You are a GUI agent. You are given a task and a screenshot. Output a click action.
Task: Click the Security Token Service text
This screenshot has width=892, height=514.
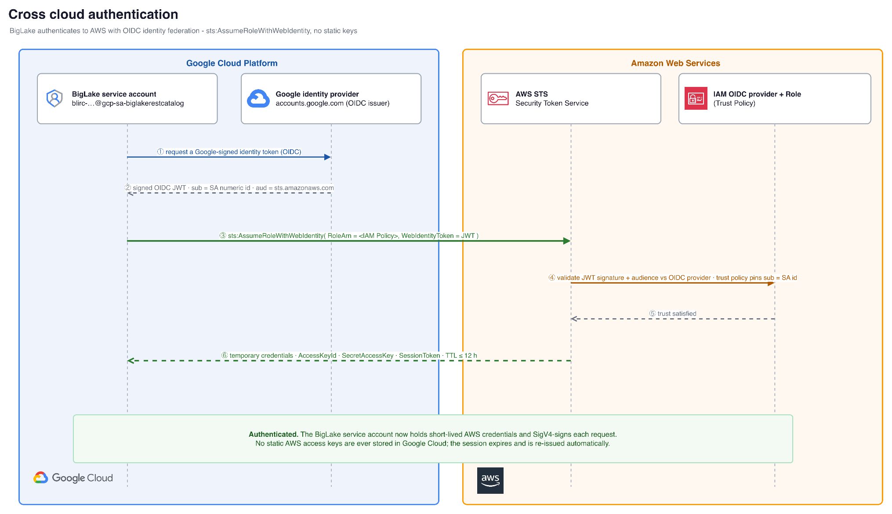pos(552,104)
